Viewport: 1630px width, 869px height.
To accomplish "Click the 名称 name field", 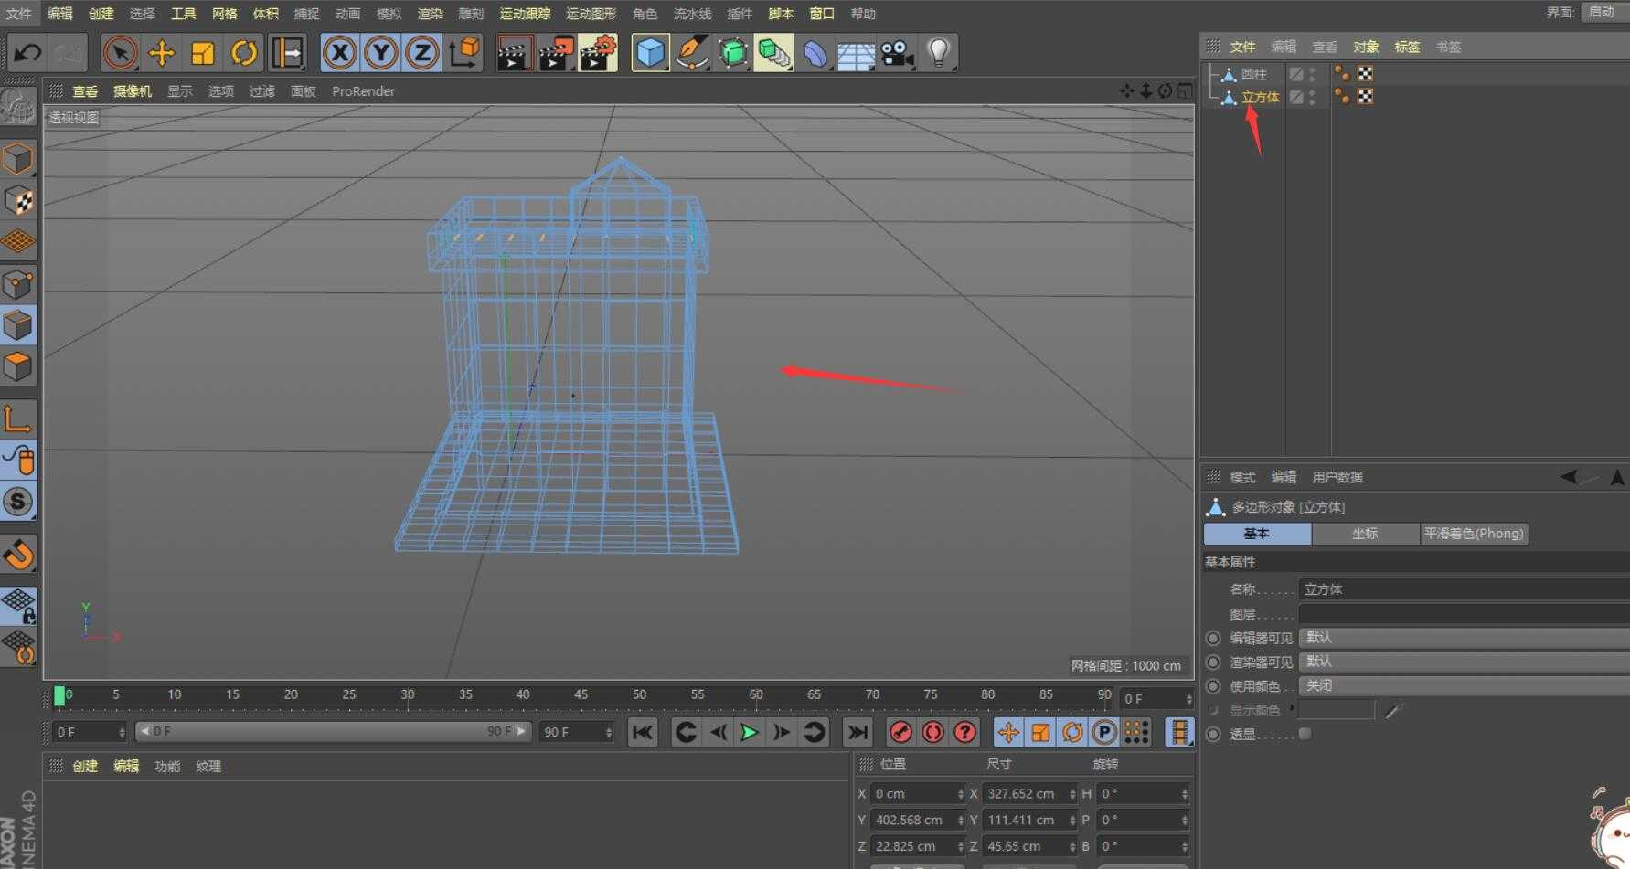I will (x=1463, y=589).
